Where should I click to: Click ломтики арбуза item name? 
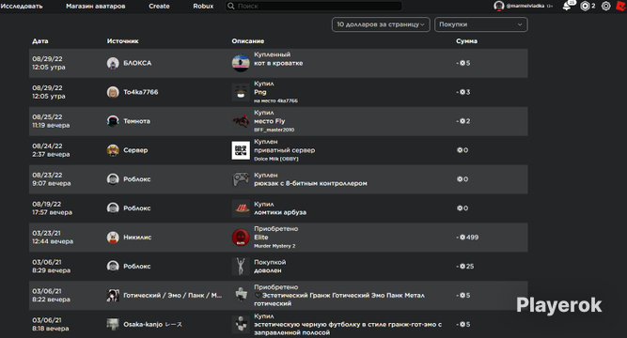tap(280, 212)
